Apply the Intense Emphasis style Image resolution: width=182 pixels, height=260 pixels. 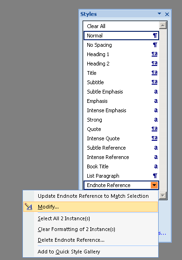(x=121, y=110)
